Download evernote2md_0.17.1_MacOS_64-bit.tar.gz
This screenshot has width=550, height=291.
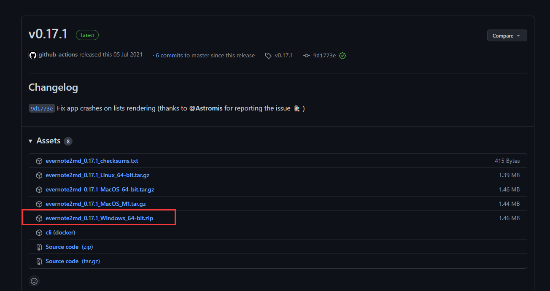point(100,189)
